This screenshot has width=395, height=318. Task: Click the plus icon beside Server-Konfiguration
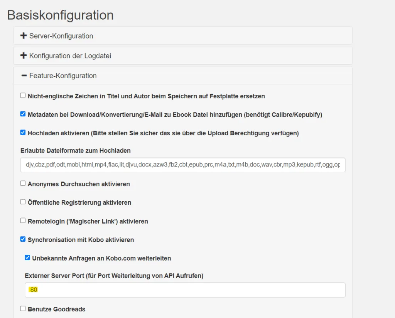tap(24, 36)
